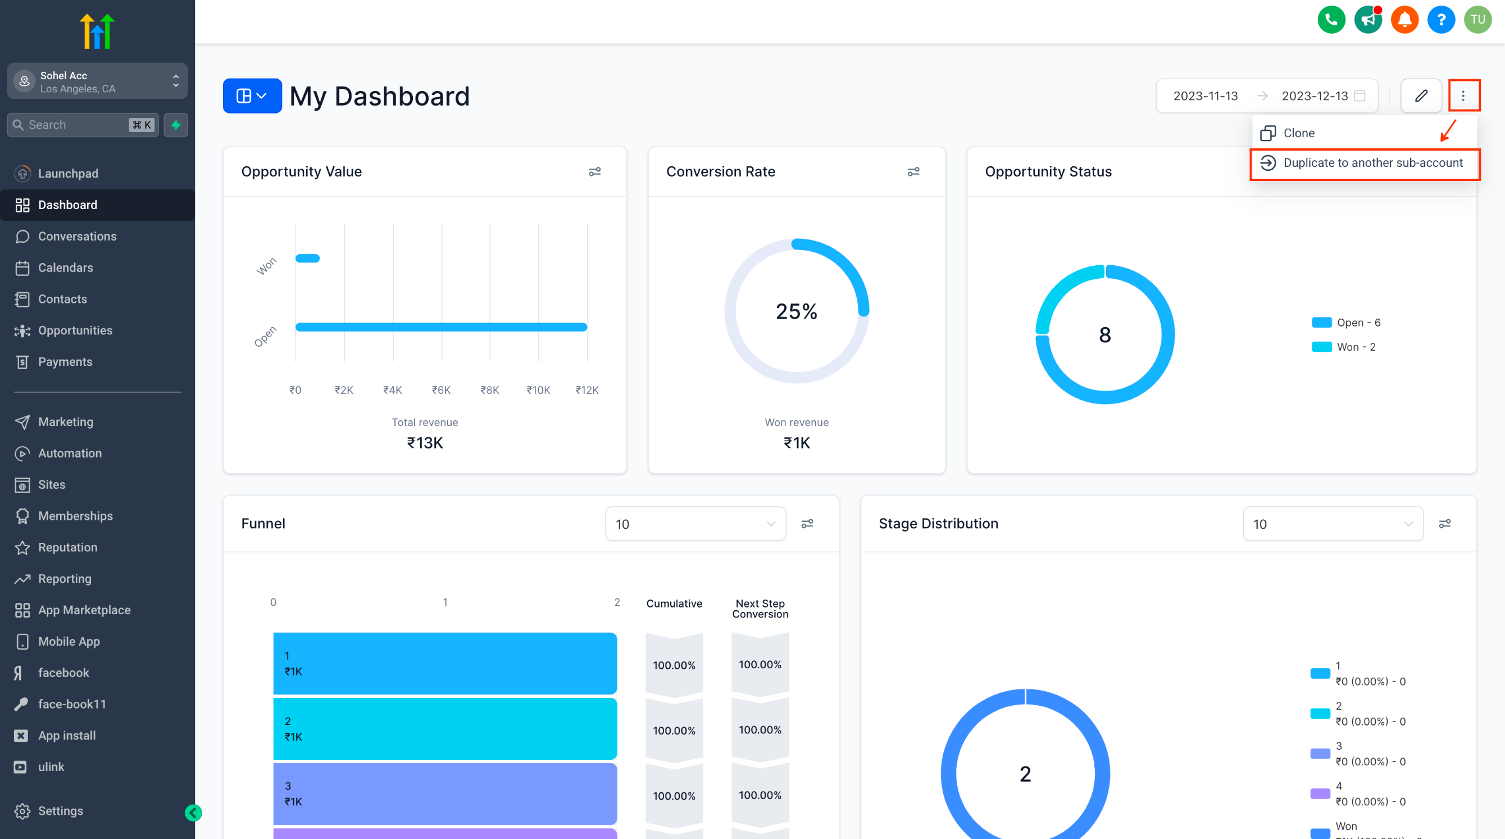Click the blue help question mark icon
The width and height of the screenshot is (1505, 839).
point(1441,20)
